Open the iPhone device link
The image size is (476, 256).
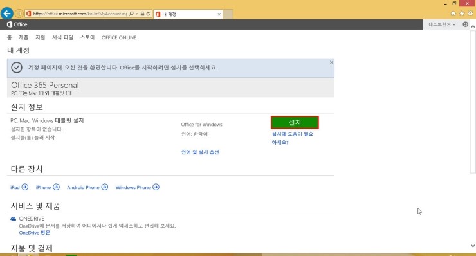pos(43,187)
